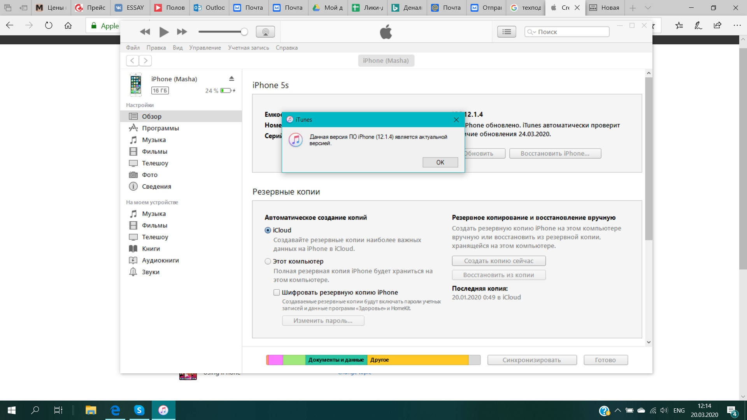Expand the browser tab list chevron

point(648,8)
